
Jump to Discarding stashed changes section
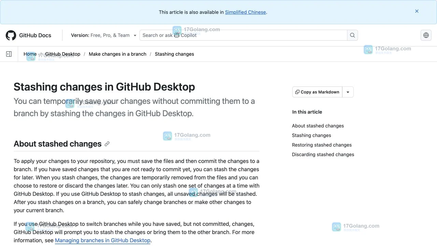pos(323,154)
